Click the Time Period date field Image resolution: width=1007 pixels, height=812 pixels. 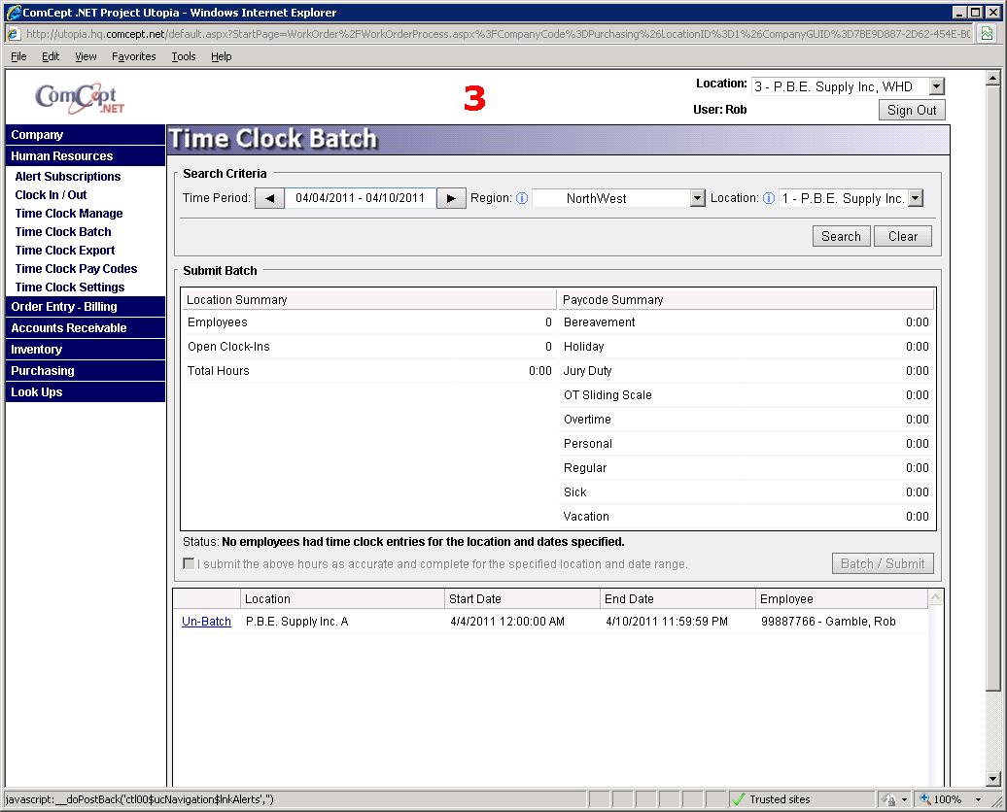click(360, 198)
